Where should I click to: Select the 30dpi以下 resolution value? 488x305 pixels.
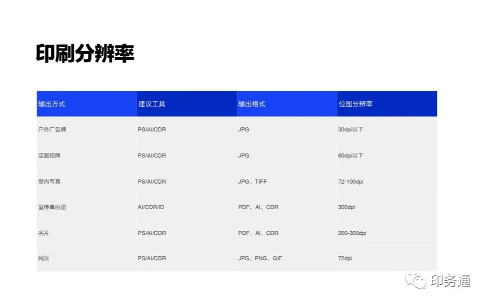[351, 129]
